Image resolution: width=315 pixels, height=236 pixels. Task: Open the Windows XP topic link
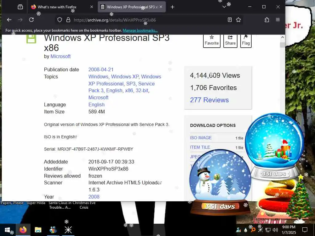click(x=125, y=77)
